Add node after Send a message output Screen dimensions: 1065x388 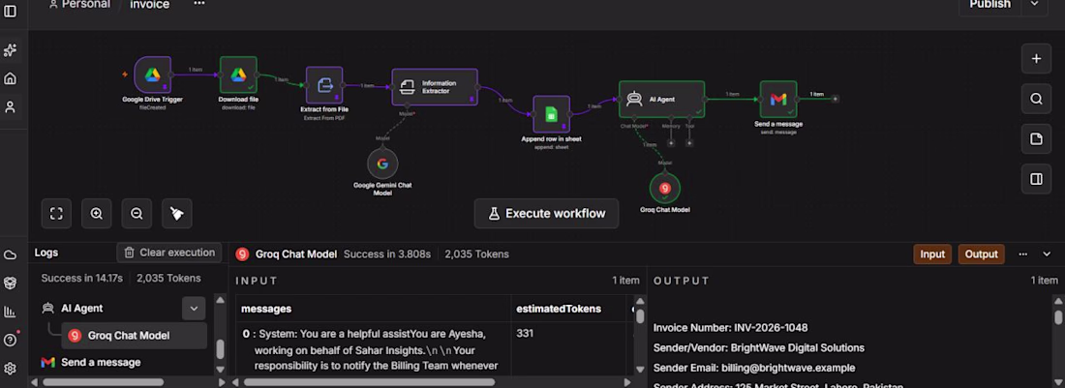click(836, 99)
